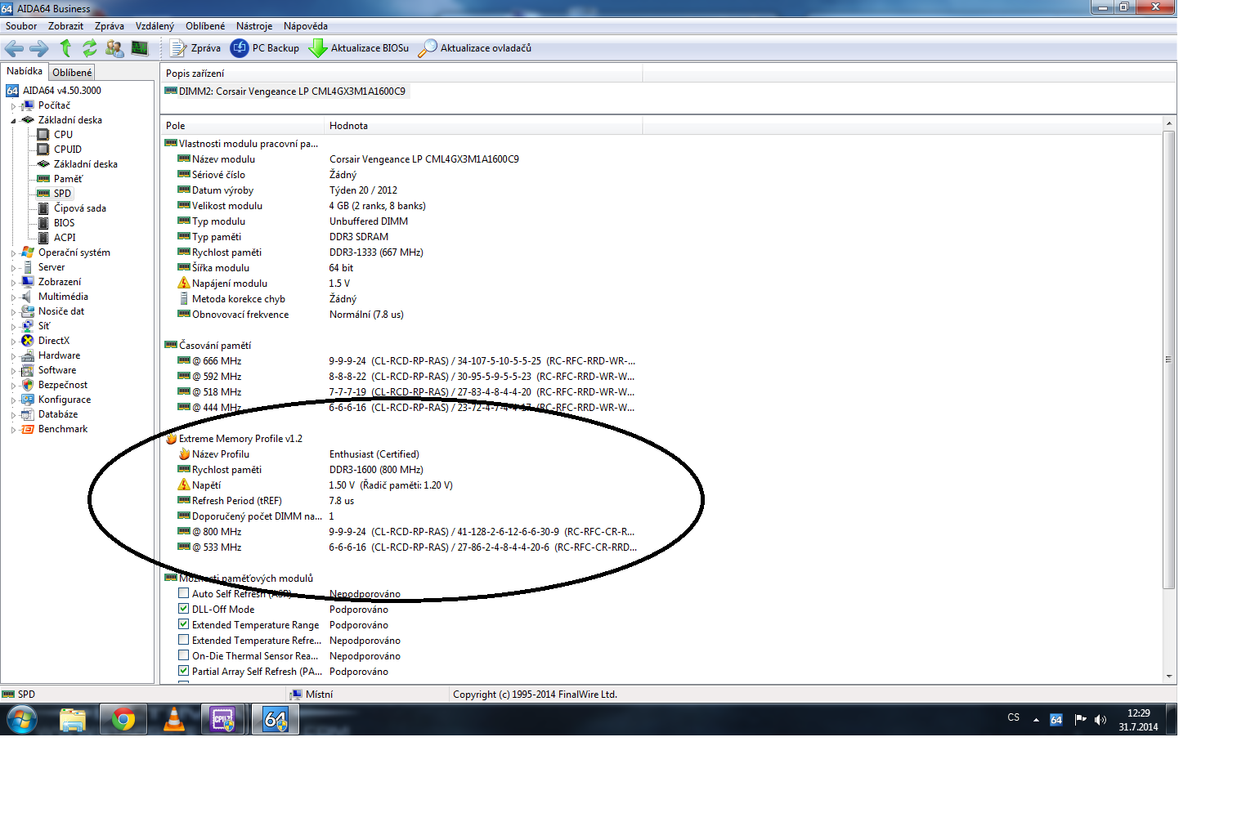Screen dimensions: 1246x822
Task: Go forward with the blue right arrow
Action: pyautogui.click(x=38, y=48)
